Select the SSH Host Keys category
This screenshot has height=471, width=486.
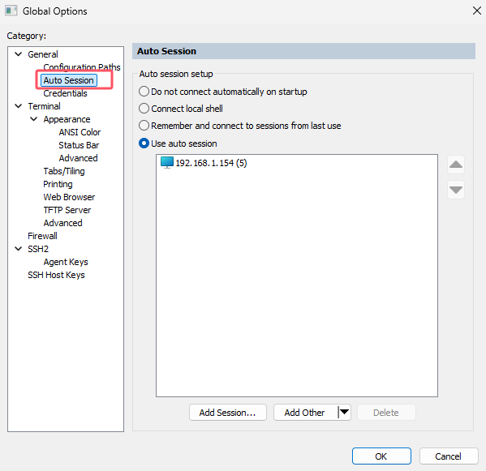point(56,275)
